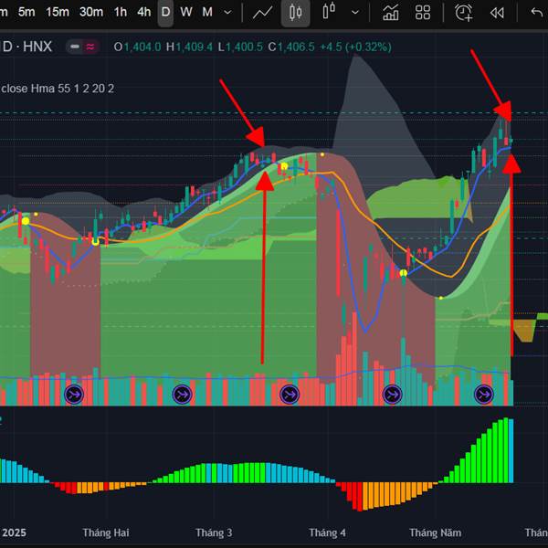Screen dimensions: 548x548
Task: Select the 15m timeframe
Action: tap(58, 12)
